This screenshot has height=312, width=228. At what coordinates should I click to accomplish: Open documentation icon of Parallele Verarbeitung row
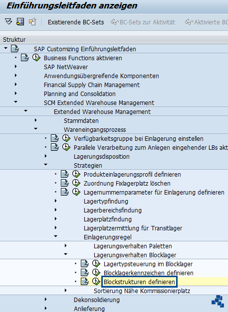(55, 147)
